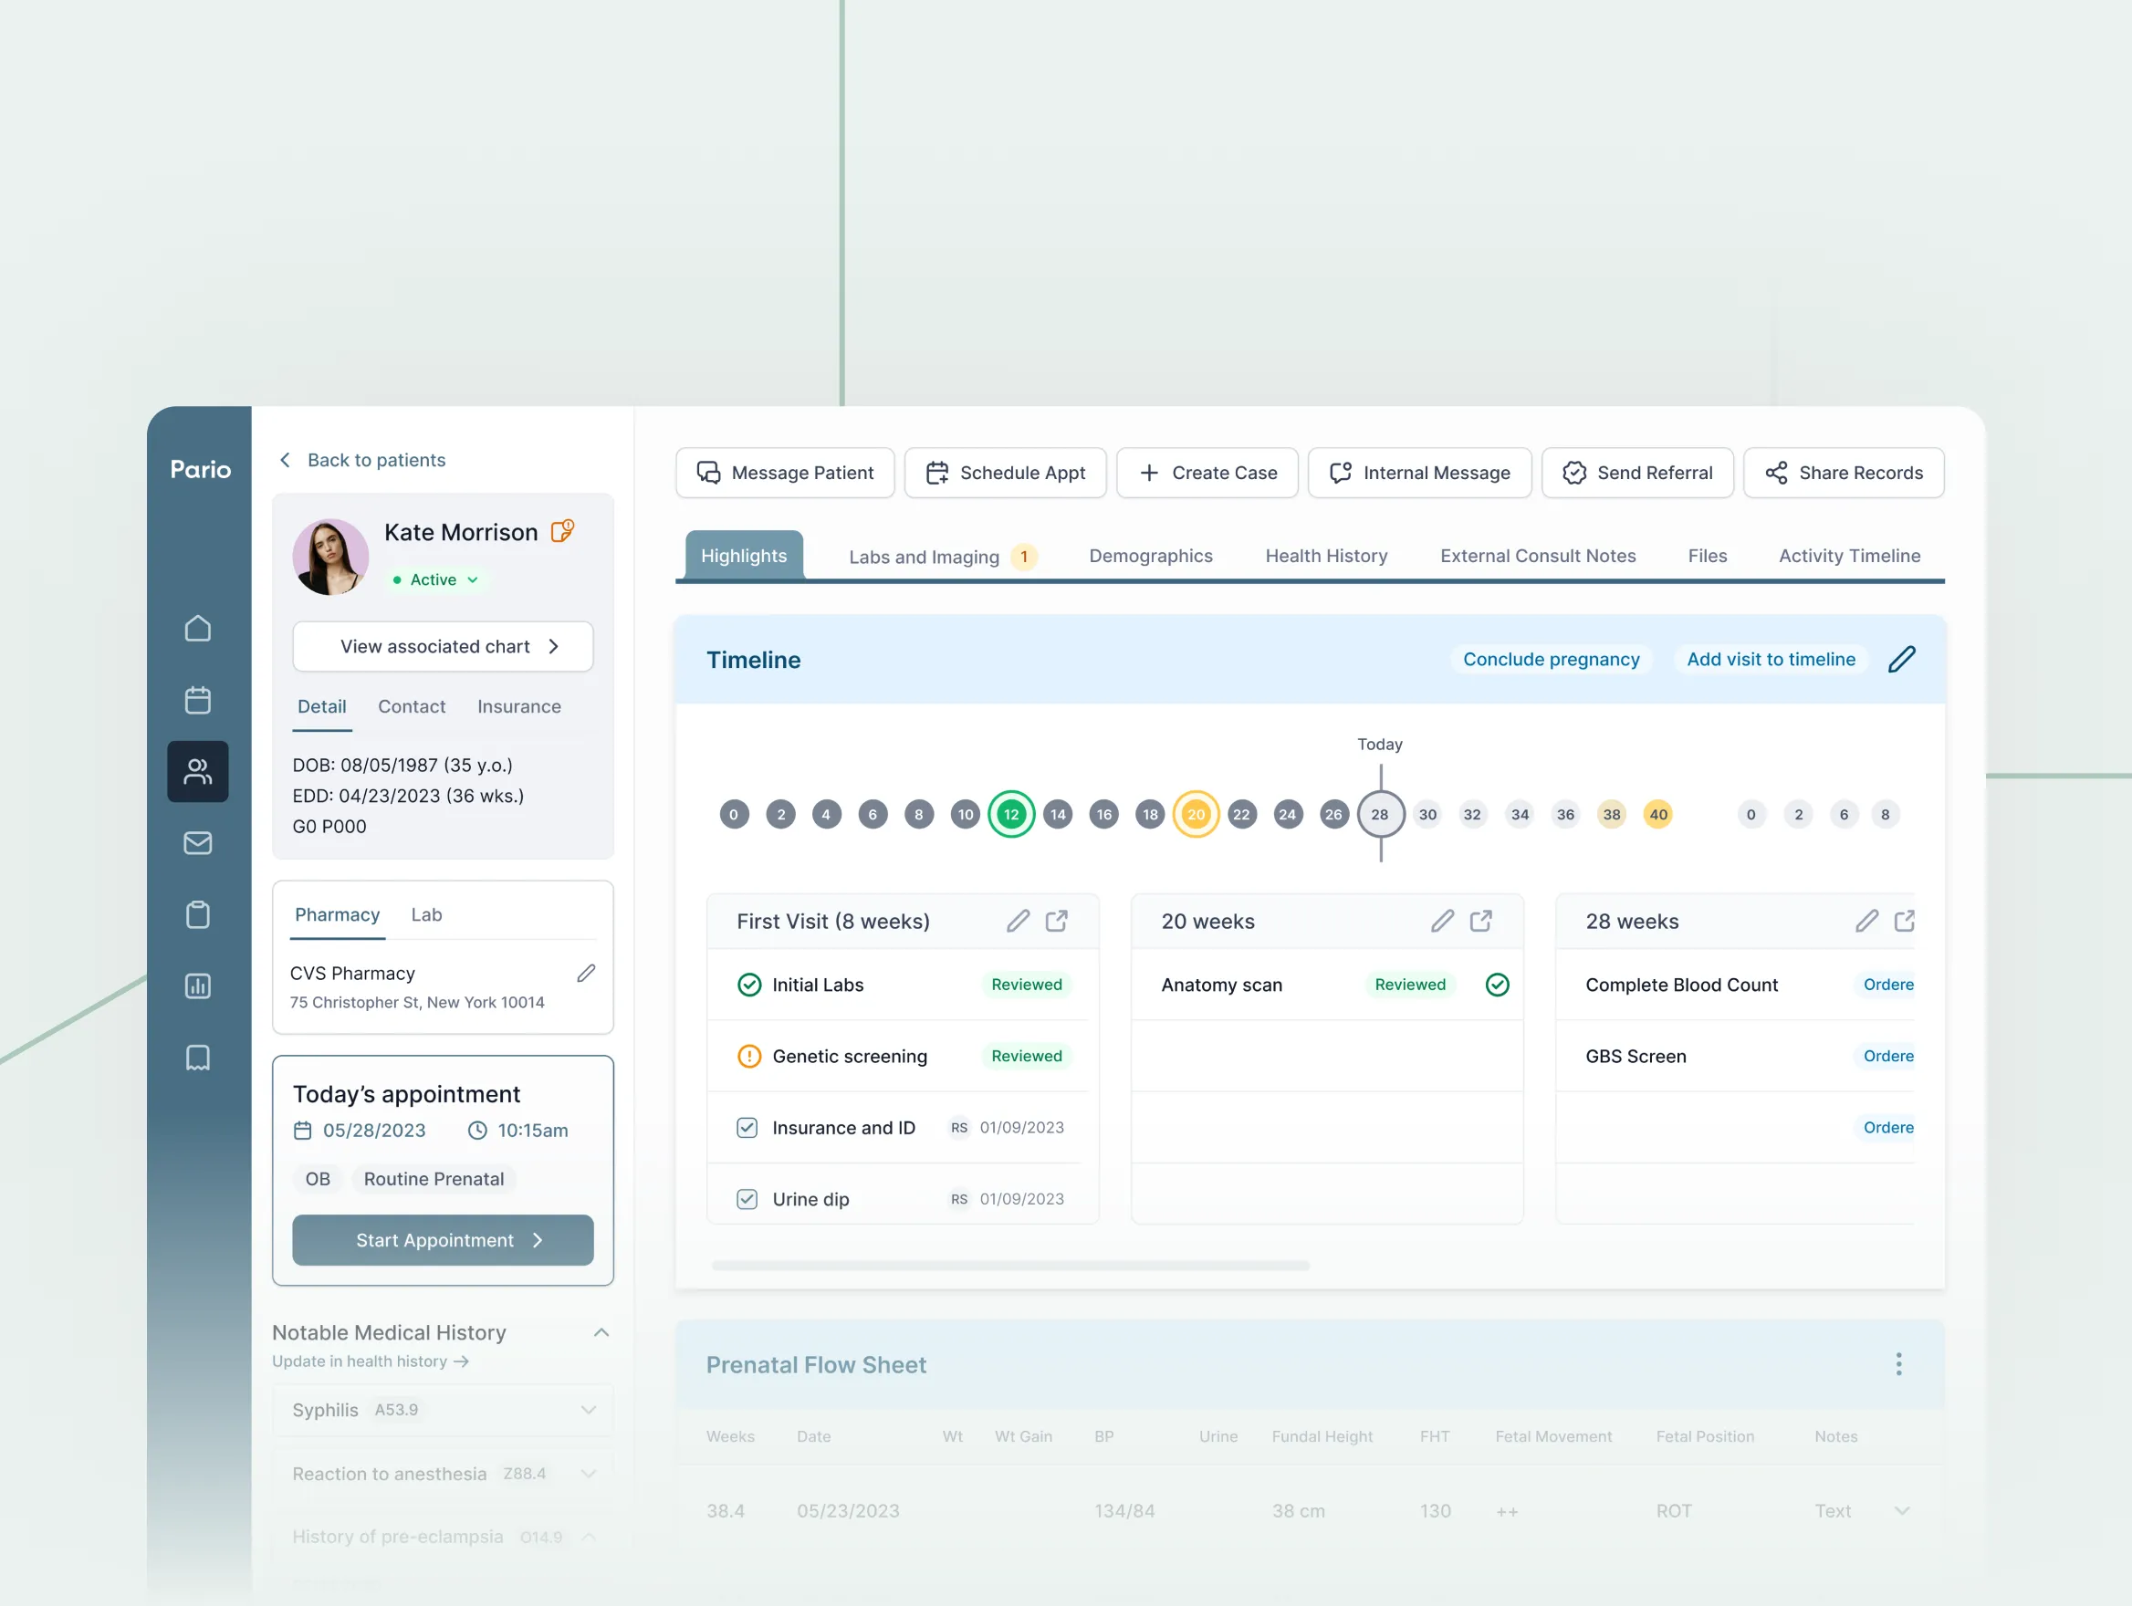This screenshot has height=1606, width=2132.
Task: Open the mail icon in the sidebar
Action: click(x=197, y=843)
